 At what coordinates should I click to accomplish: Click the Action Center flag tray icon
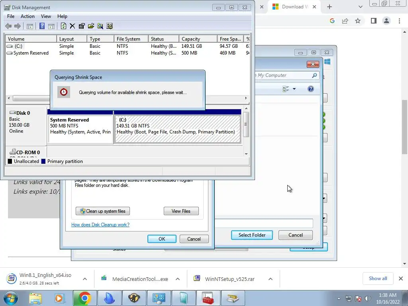click(358, 298)
